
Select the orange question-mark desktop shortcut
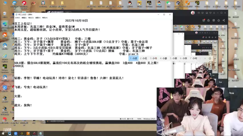click(x=187, y=4)
